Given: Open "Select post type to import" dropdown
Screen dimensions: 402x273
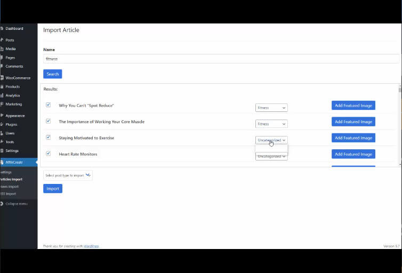Looking at the screenshot, I should [x=68, y=175].
